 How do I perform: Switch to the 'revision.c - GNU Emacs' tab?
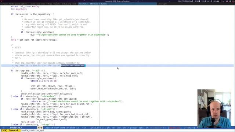117,4
